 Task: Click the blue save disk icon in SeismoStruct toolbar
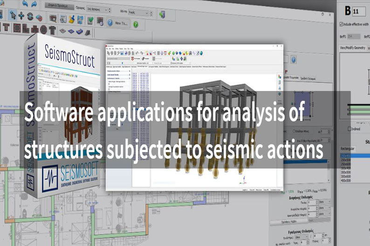(122, 53)
